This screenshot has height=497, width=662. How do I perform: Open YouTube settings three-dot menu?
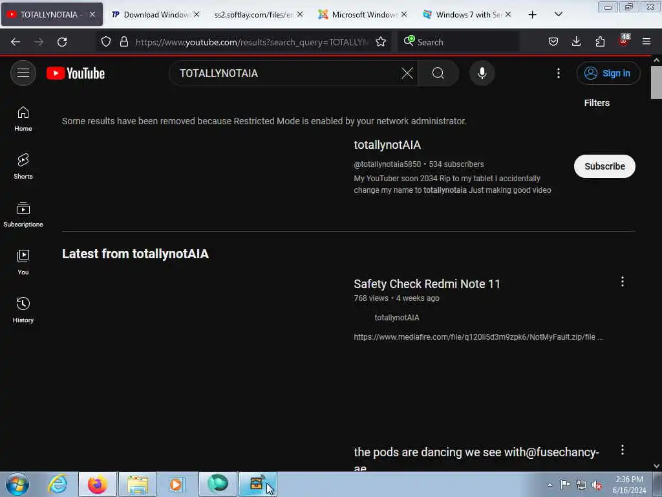click(x=558, y=73)
